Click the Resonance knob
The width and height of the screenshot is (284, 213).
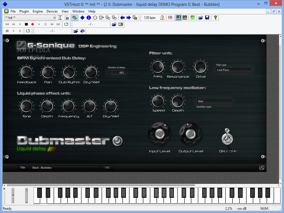coord(178,67)
